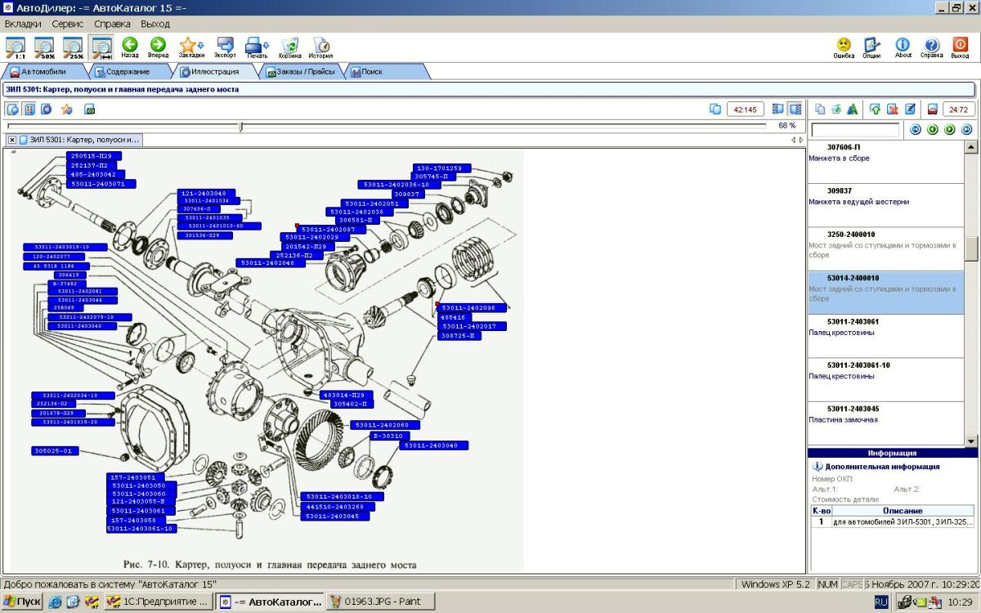Select part 53011-2403045 Пластина замочная
The height and width of the screenshot is (613, 981).
click(886, 423)
